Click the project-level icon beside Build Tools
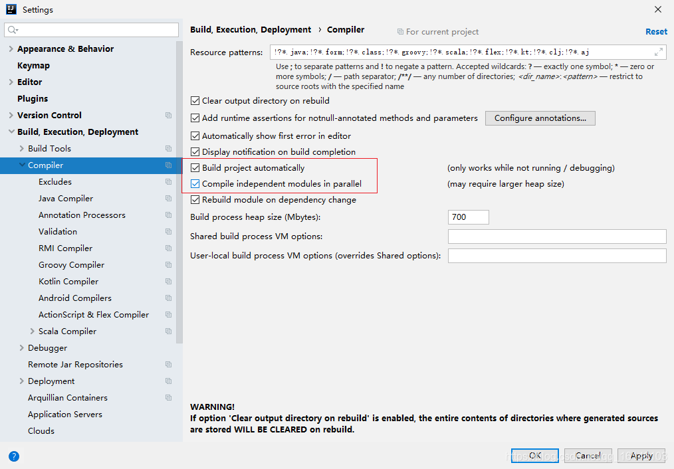This screenshot has height=469, width=674. [x=169, y=149]
